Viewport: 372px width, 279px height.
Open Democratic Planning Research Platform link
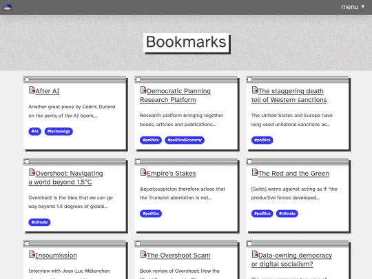click(x=175, y=95)
